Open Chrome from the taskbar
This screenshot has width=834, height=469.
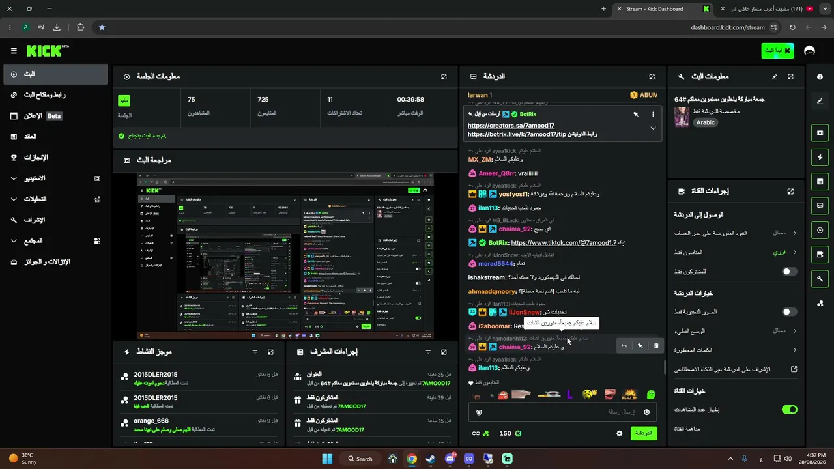click(x=412, y=459)
